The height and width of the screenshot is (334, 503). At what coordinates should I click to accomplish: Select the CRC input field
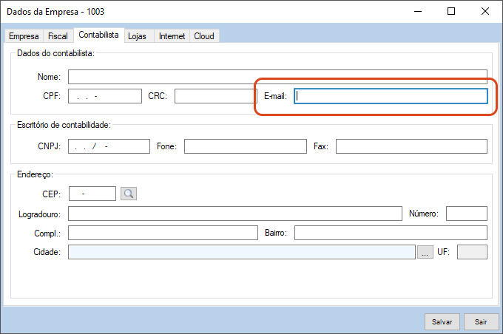(215, 96)
